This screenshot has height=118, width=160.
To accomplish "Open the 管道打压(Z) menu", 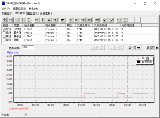I will 19,8.
